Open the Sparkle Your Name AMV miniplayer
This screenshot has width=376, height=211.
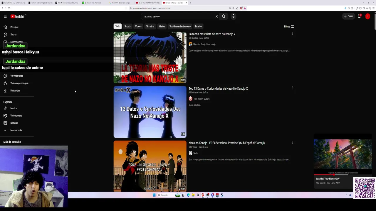[343, 154]
